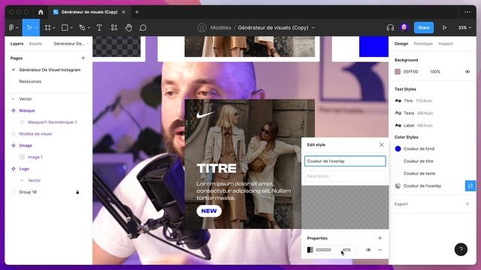
Task: Click edit style icon for Couleur de l'overlay
Action: coord(470,186)
